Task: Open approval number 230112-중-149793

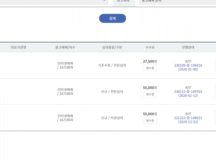Action: (x=188, y=92)
